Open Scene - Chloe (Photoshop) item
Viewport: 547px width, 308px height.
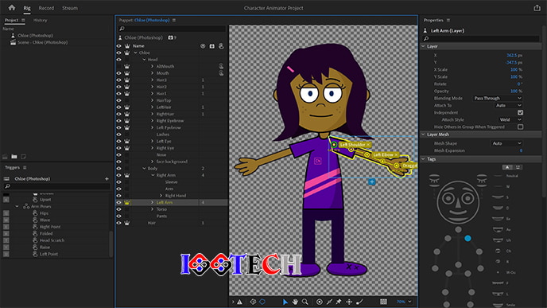point(43,42)
